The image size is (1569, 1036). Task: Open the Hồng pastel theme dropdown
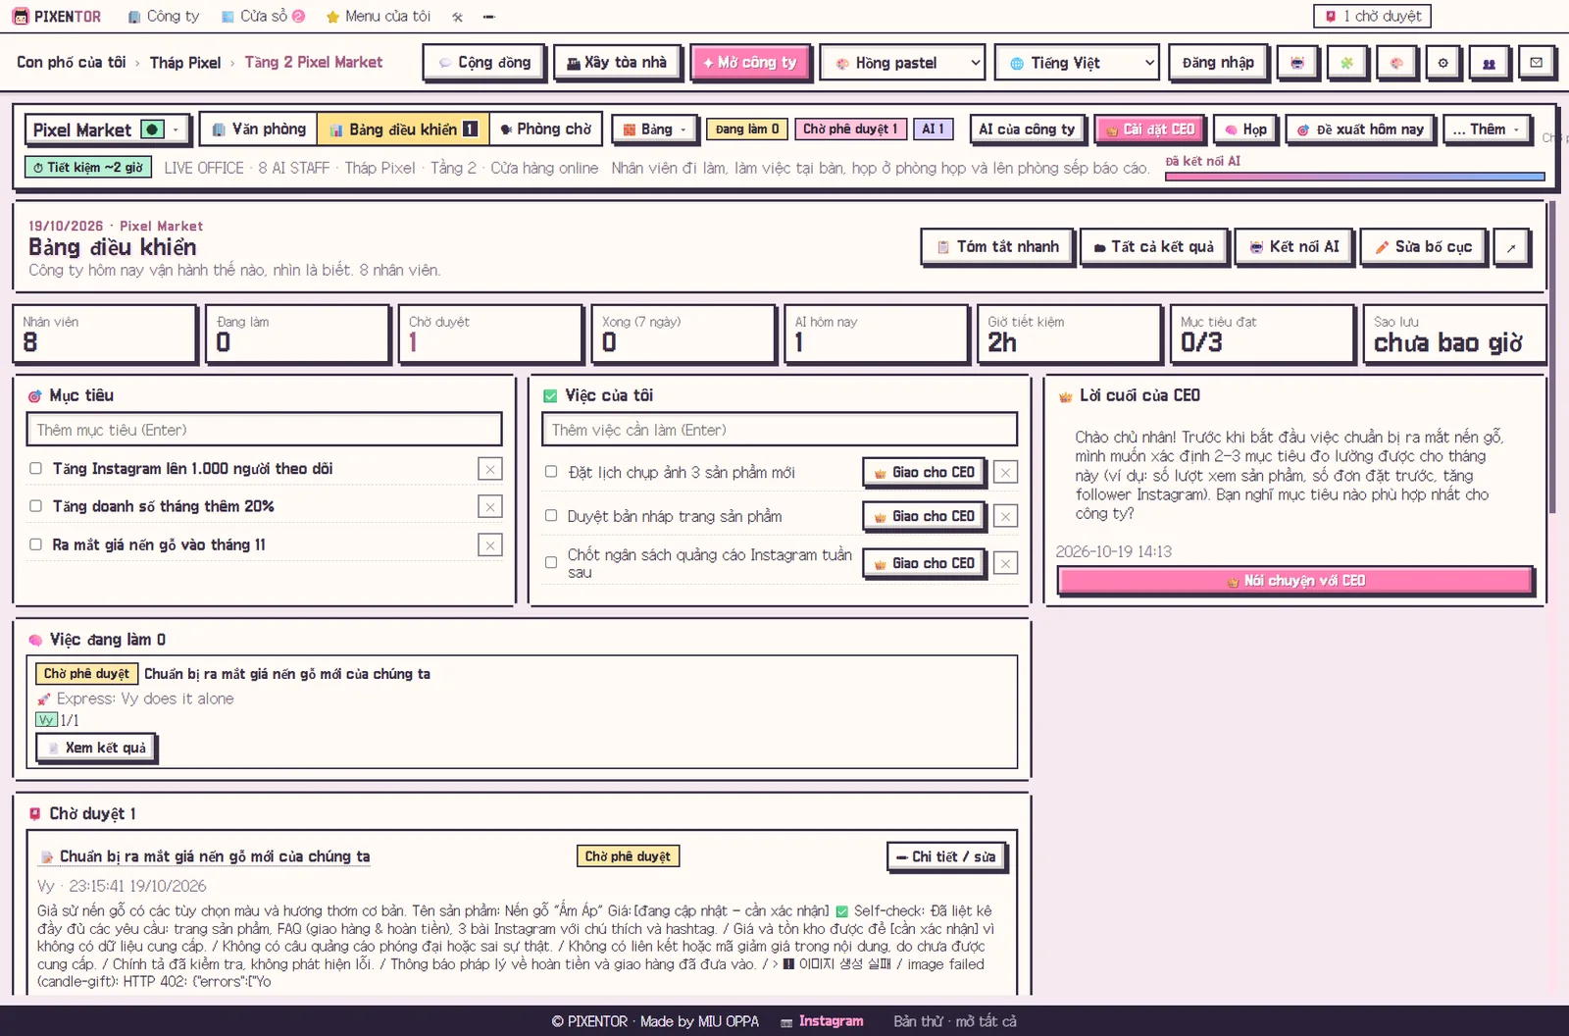coord(902,63)
